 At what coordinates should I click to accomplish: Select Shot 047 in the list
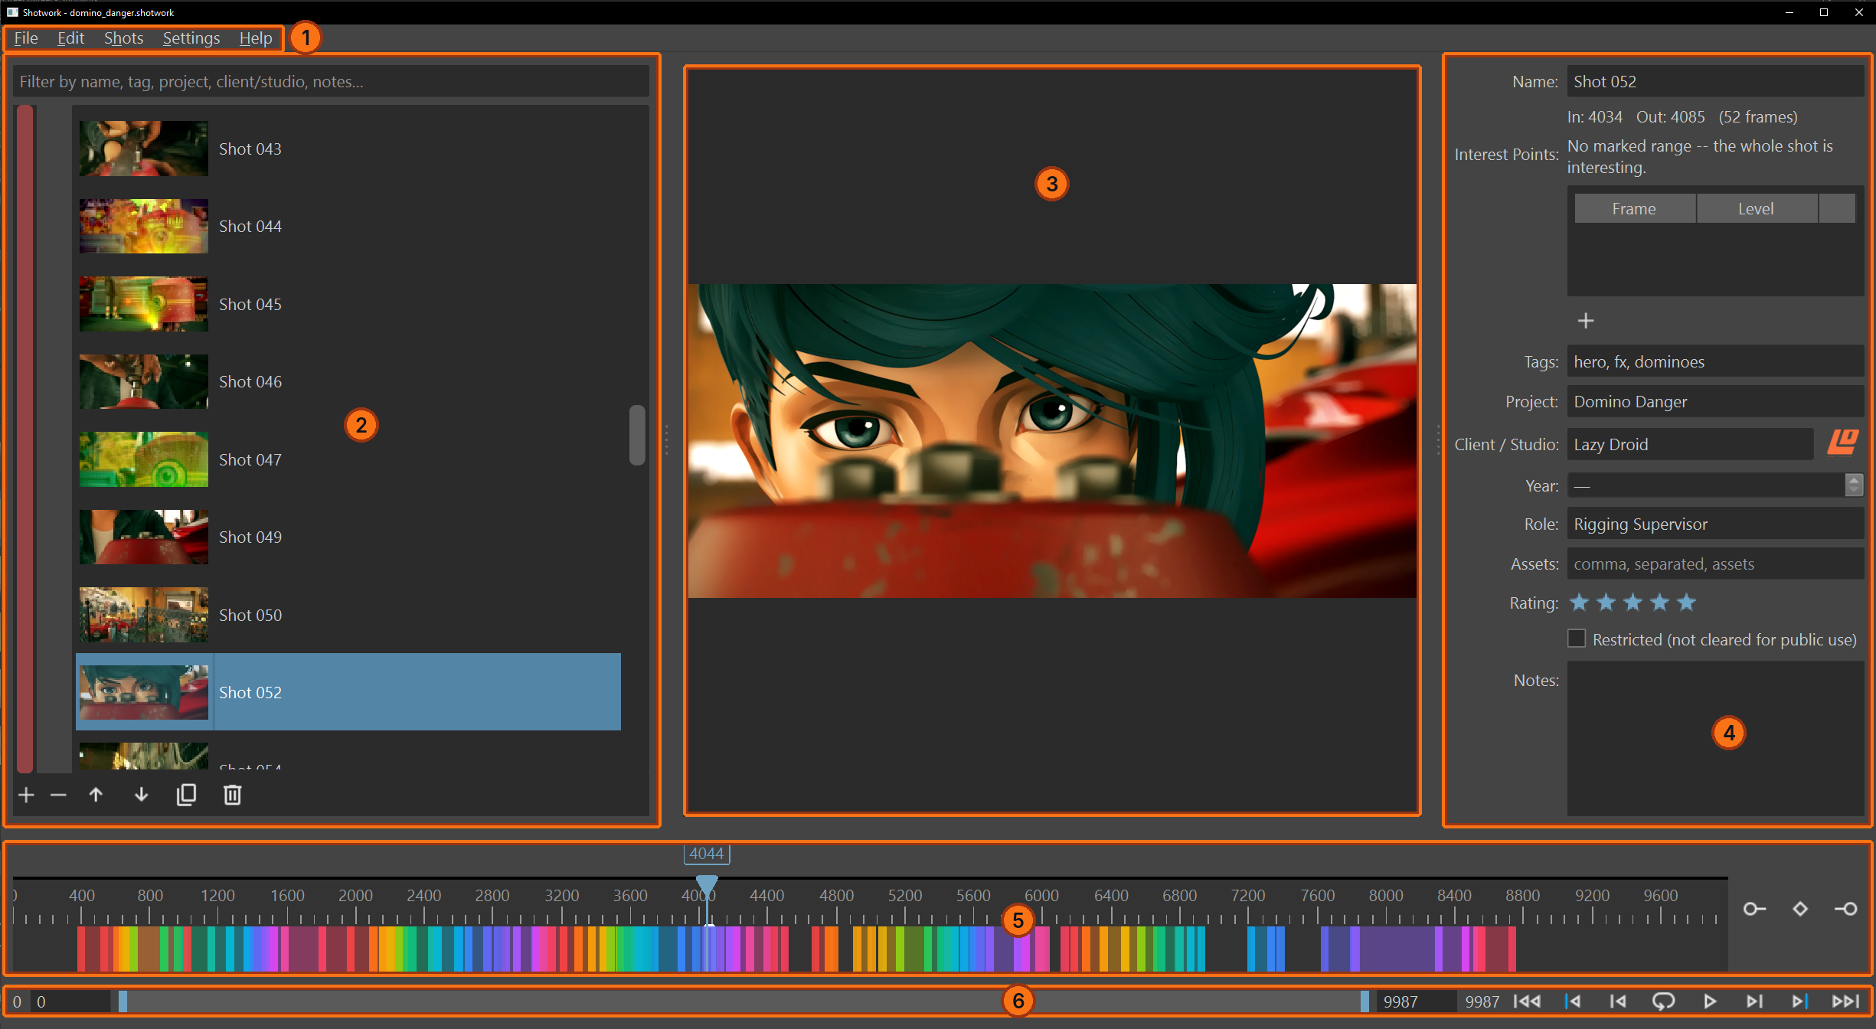(348, 459)
